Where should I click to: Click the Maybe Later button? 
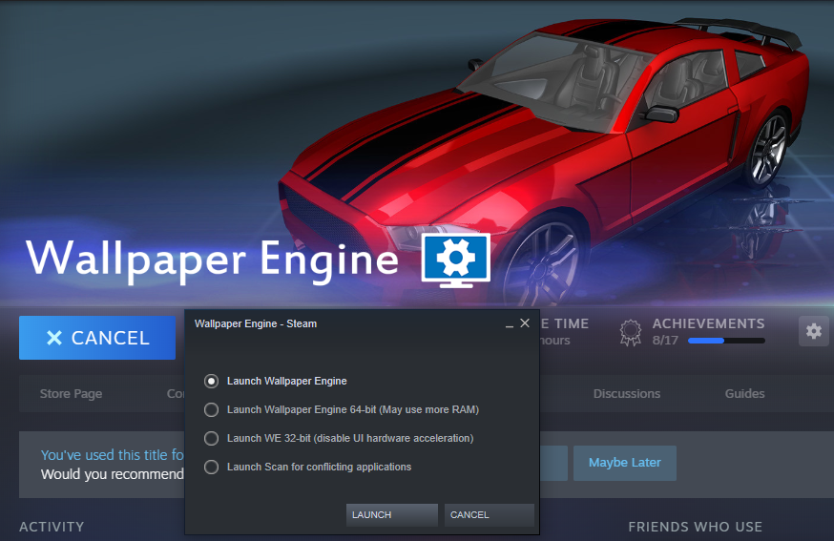[624, 463]
